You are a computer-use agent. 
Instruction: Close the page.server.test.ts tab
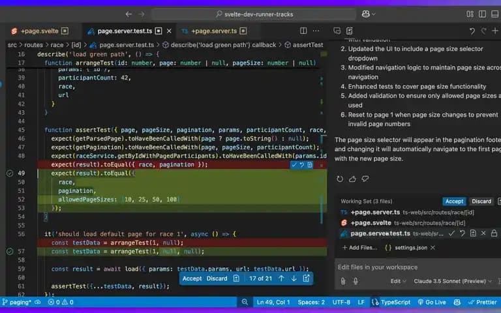(x=169, y=31)
